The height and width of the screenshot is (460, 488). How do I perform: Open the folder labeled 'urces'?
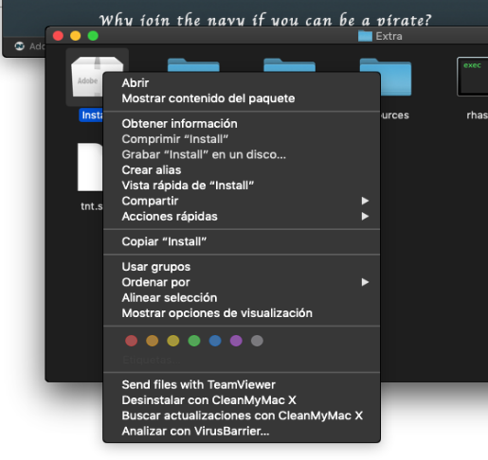[x=396, y=78]
